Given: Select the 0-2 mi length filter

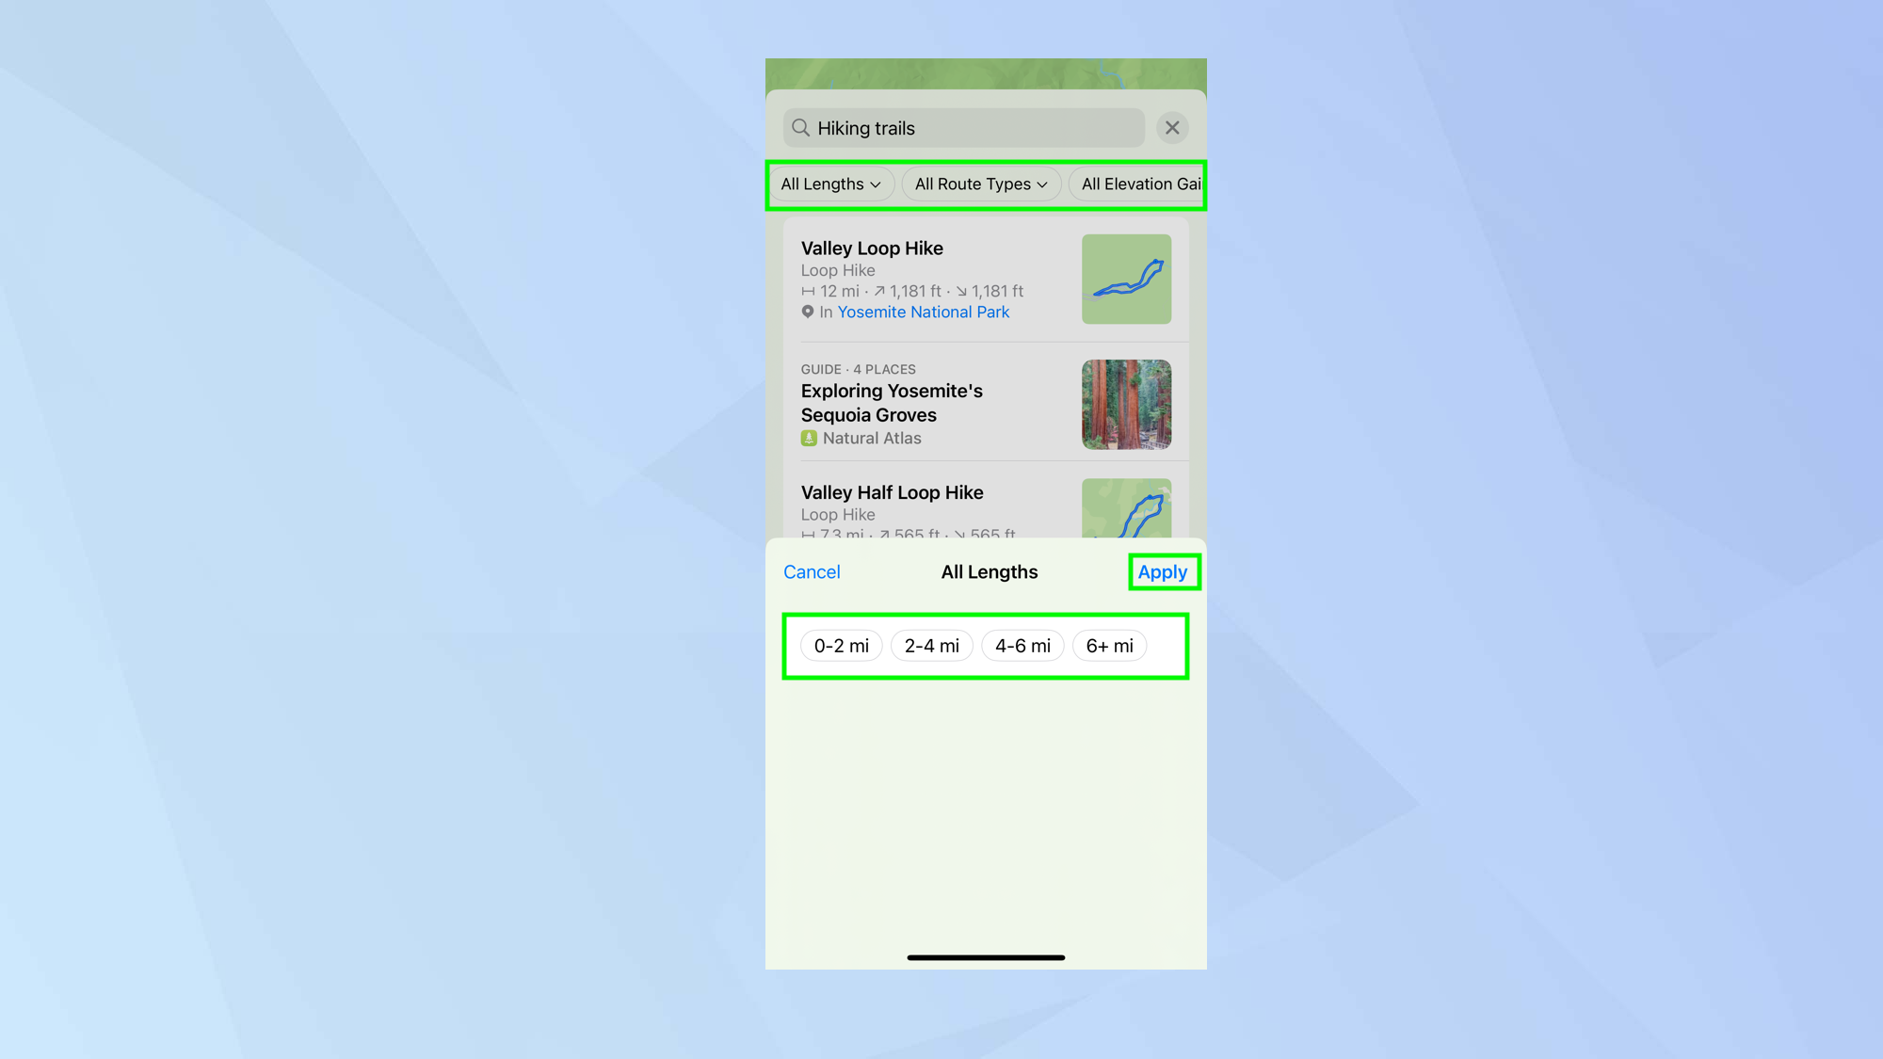Looking at the screenshot, I should 841,645.
